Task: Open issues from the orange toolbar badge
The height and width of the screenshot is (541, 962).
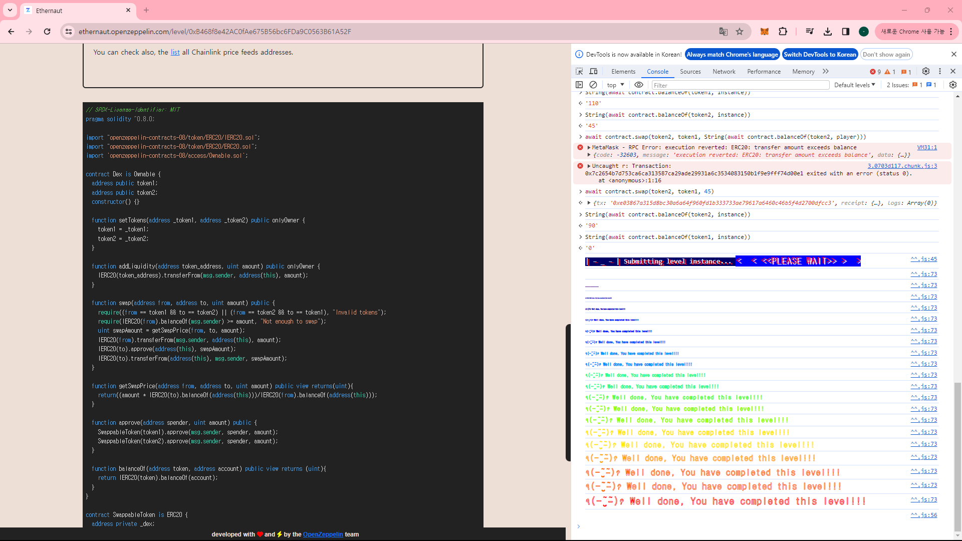Action: pos(906,72)
